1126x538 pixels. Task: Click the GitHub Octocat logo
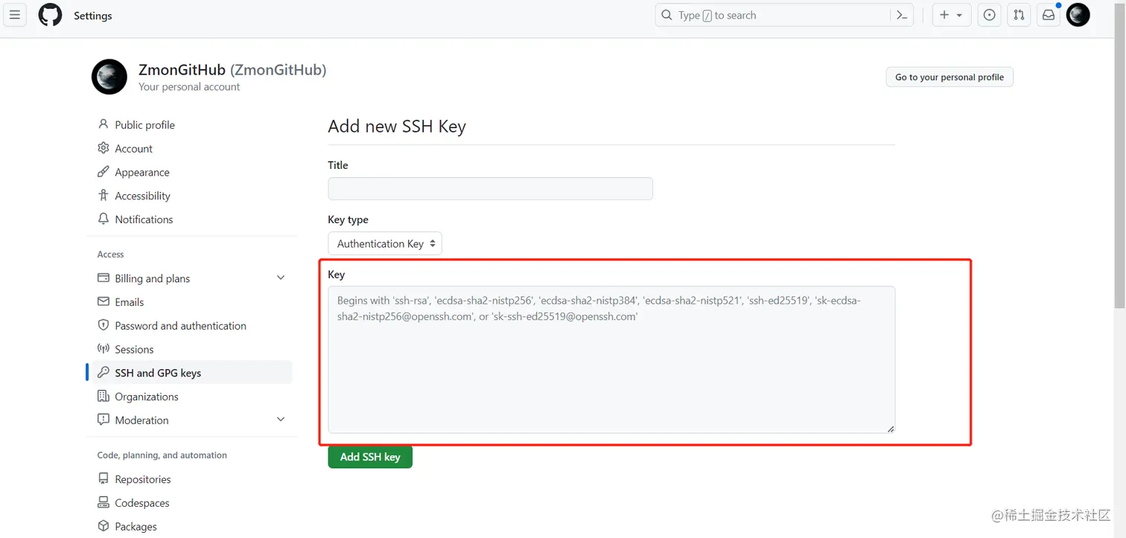[50, 15]
